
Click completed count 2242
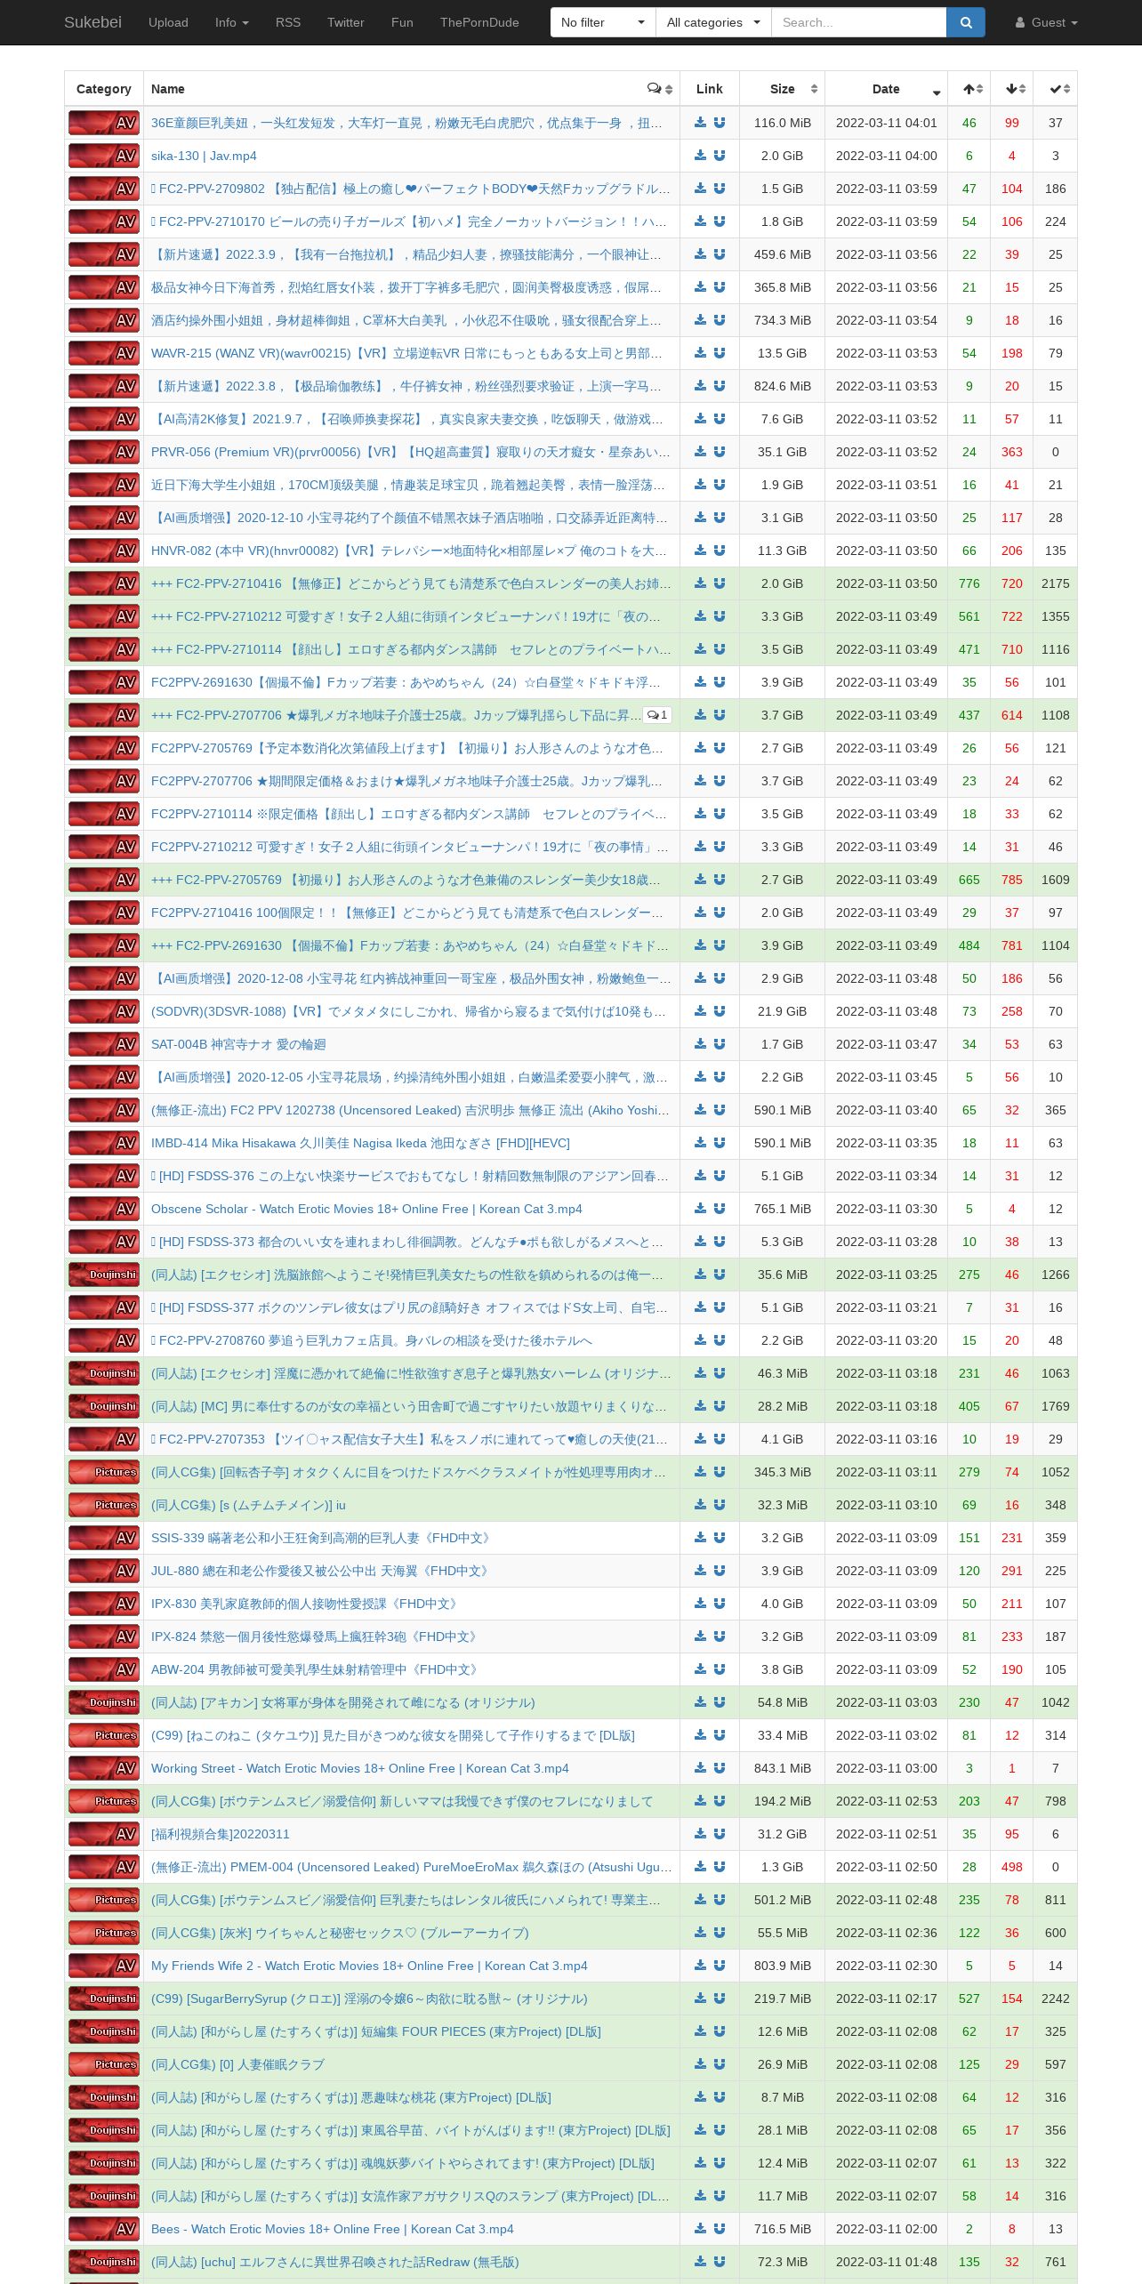click(1056, 1998)
